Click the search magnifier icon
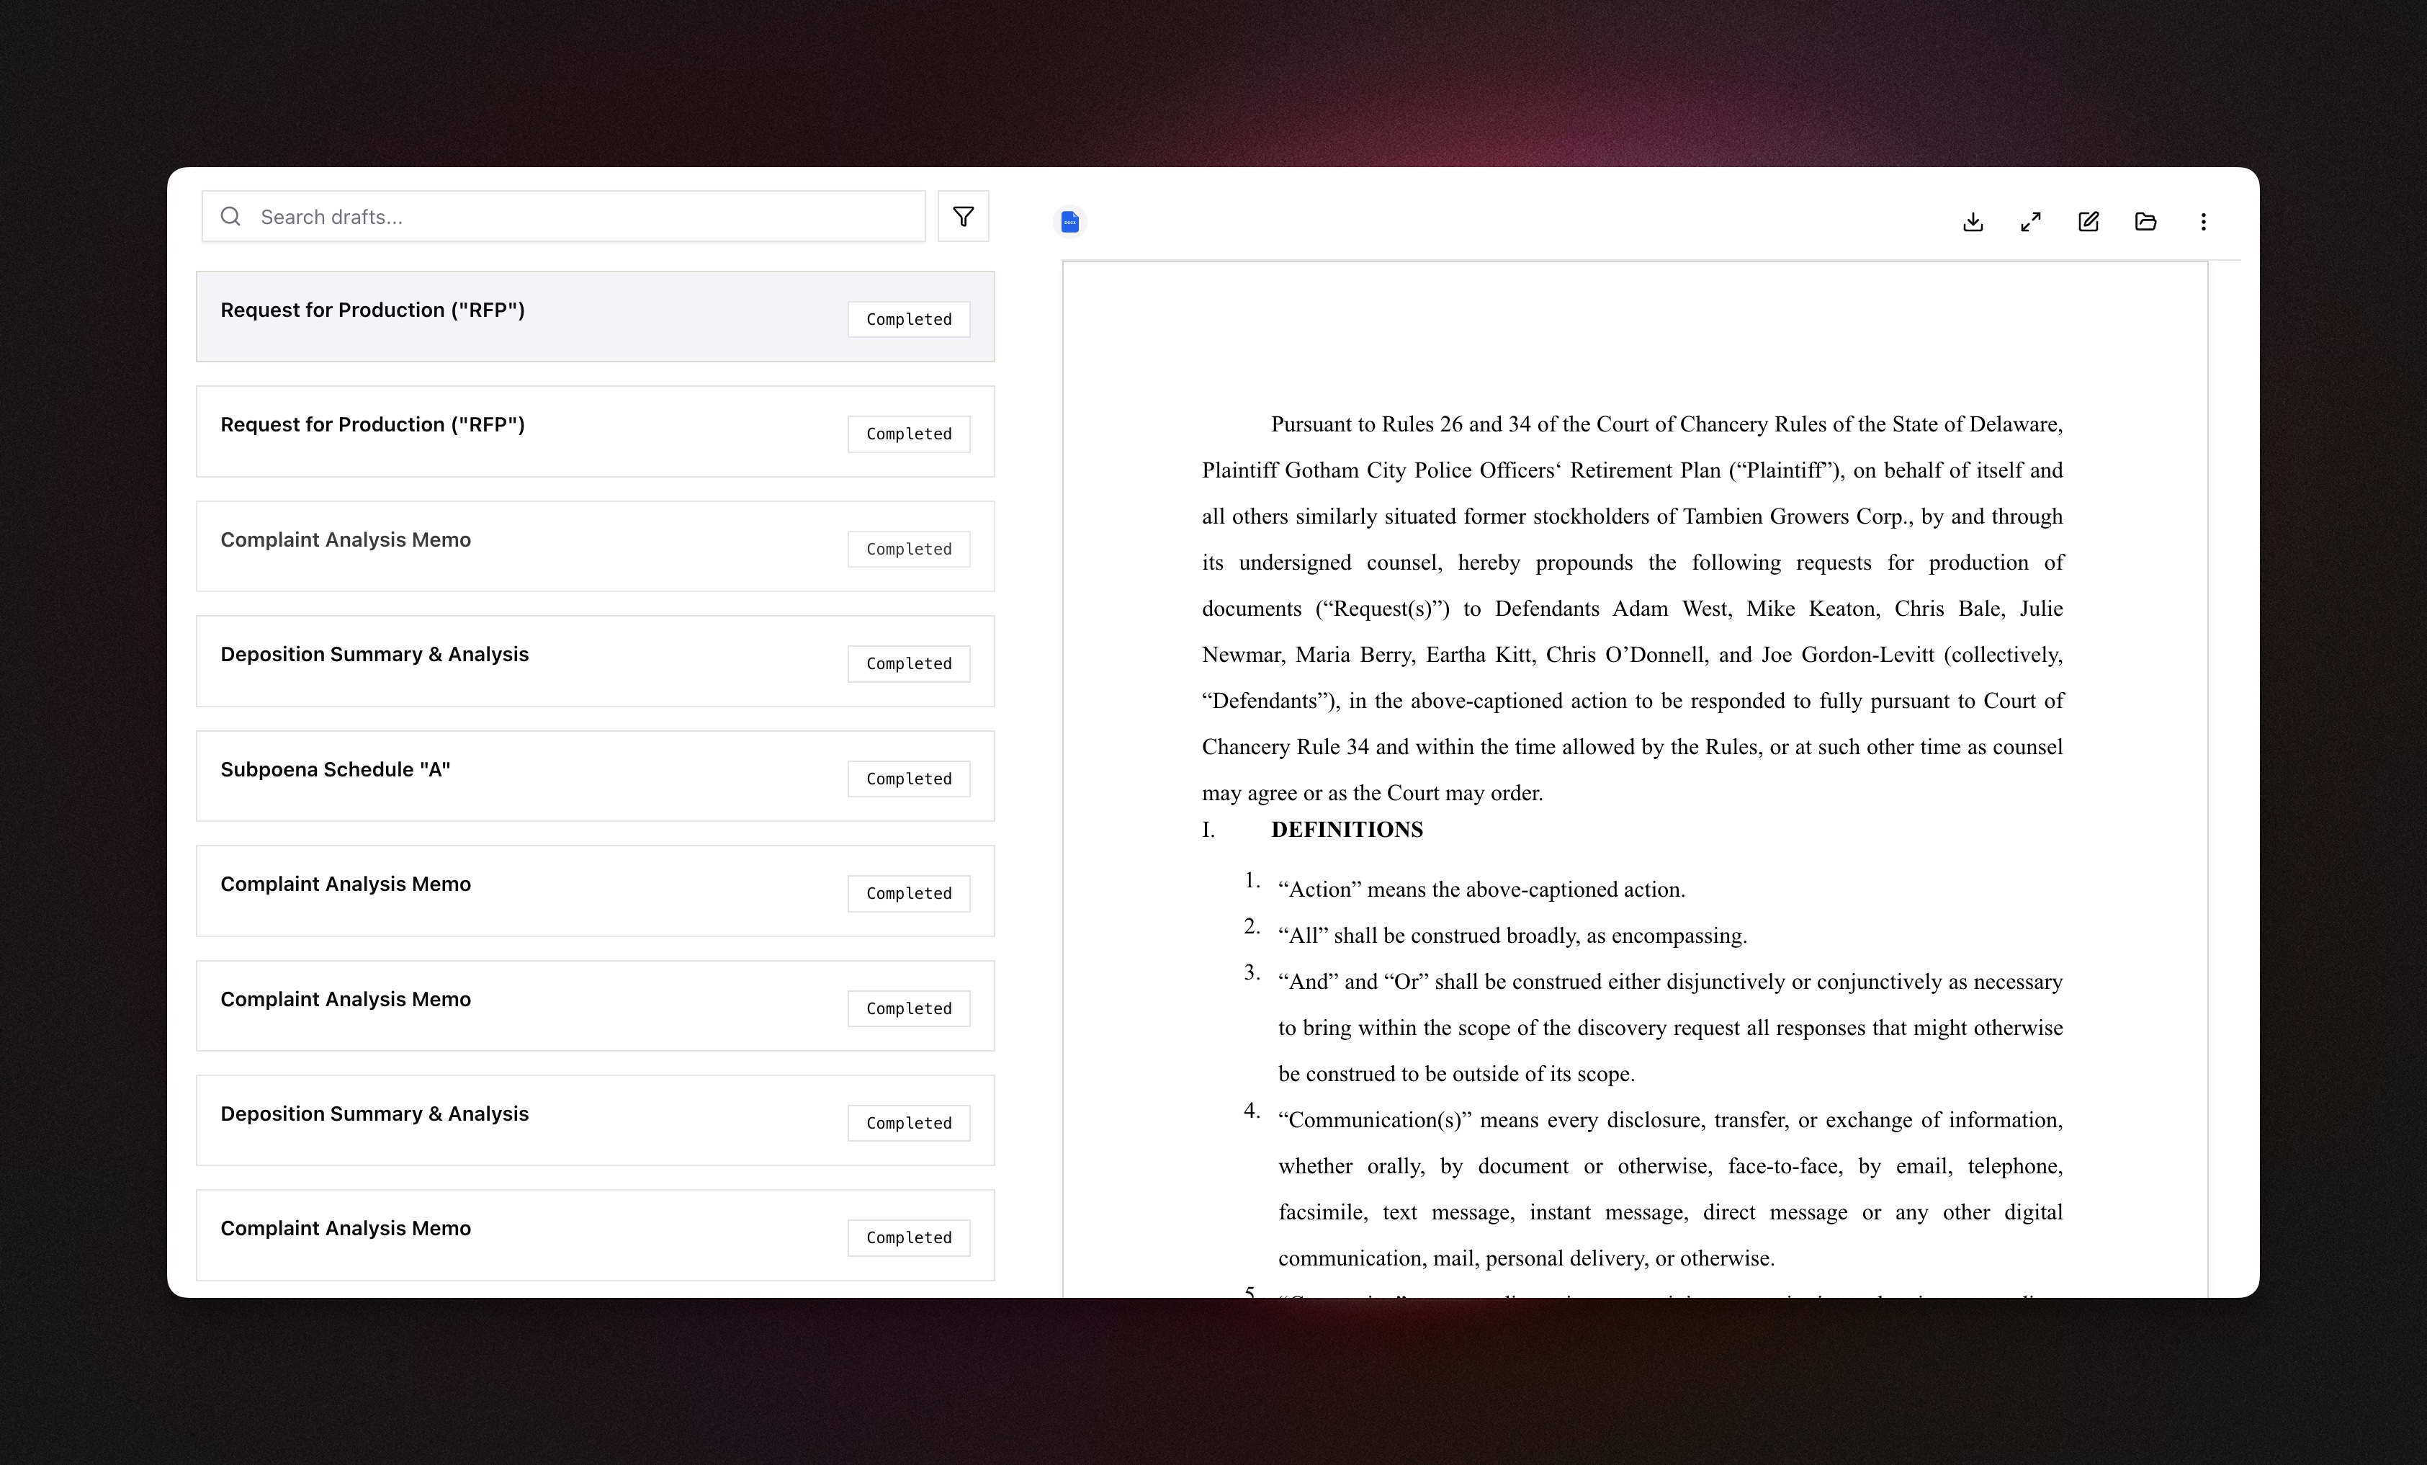 point(230,217)
